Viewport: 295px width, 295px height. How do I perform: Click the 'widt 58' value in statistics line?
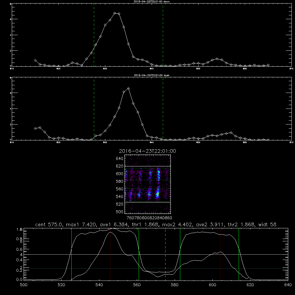(x=267, y=224)
